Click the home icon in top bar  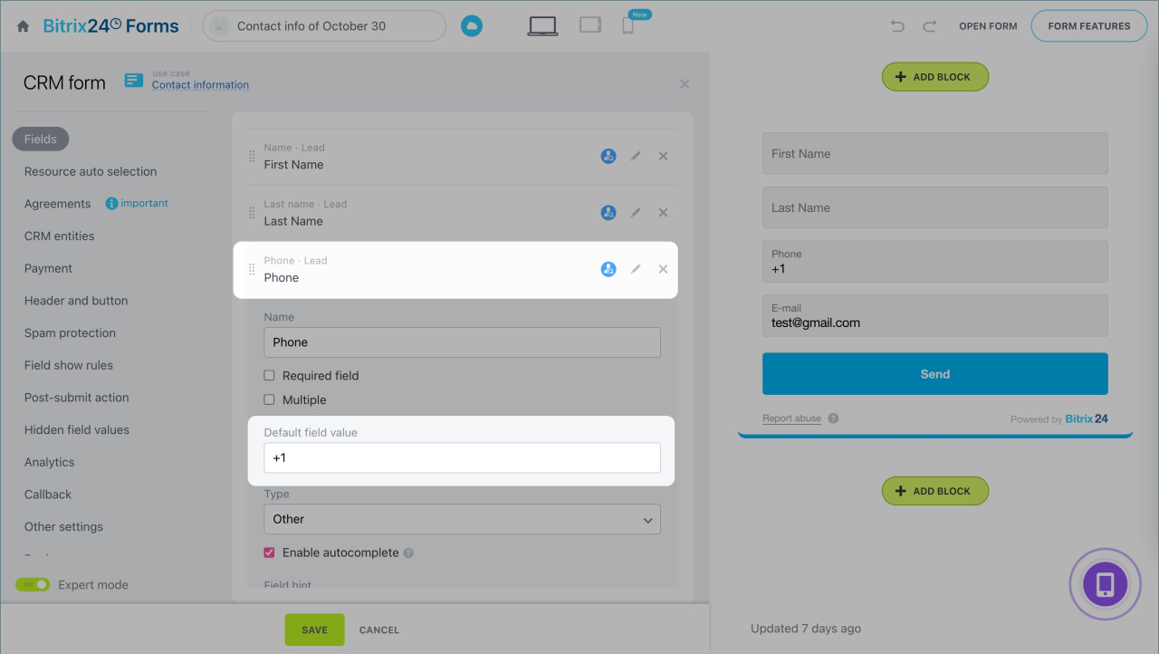click(24, 26)
